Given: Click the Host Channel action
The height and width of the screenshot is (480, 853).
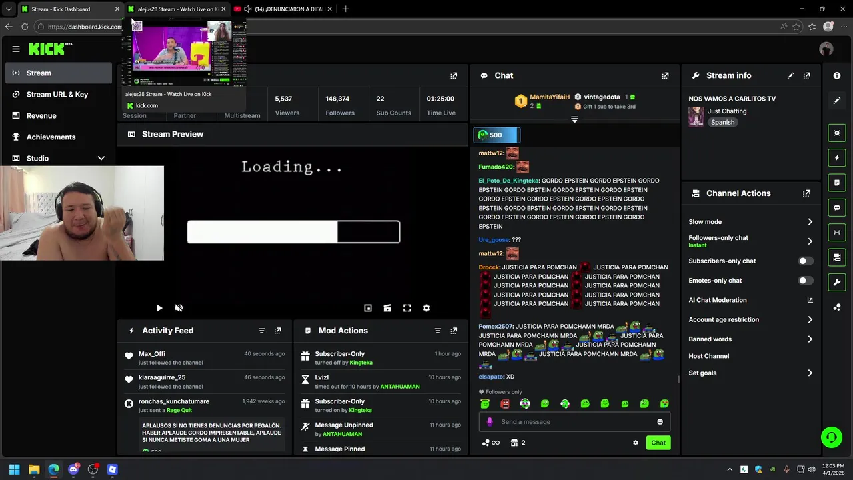Looking at the screenshot, I should click(708, 356).
